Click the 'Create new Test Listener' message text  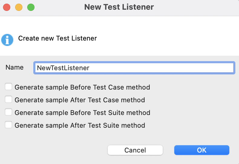[x=57, y=38]
